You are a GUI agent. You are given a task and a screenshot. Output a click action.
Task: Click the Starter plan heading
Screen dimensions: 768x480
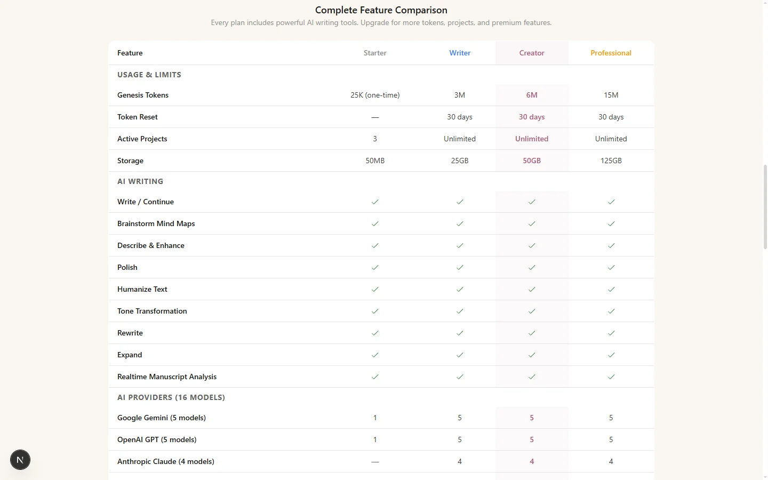pyautogui.click(x=375, y=53)
